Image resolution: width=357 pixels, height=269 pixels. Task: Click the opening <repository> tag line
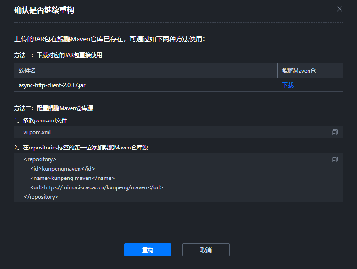(x=40, y=159)
